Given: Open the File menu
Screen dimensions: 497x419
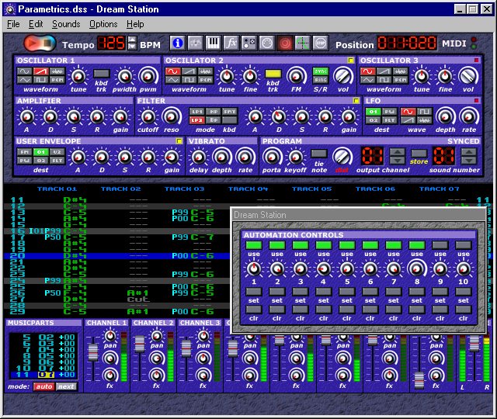Looking at the screenshot, I should coord(13,24).
